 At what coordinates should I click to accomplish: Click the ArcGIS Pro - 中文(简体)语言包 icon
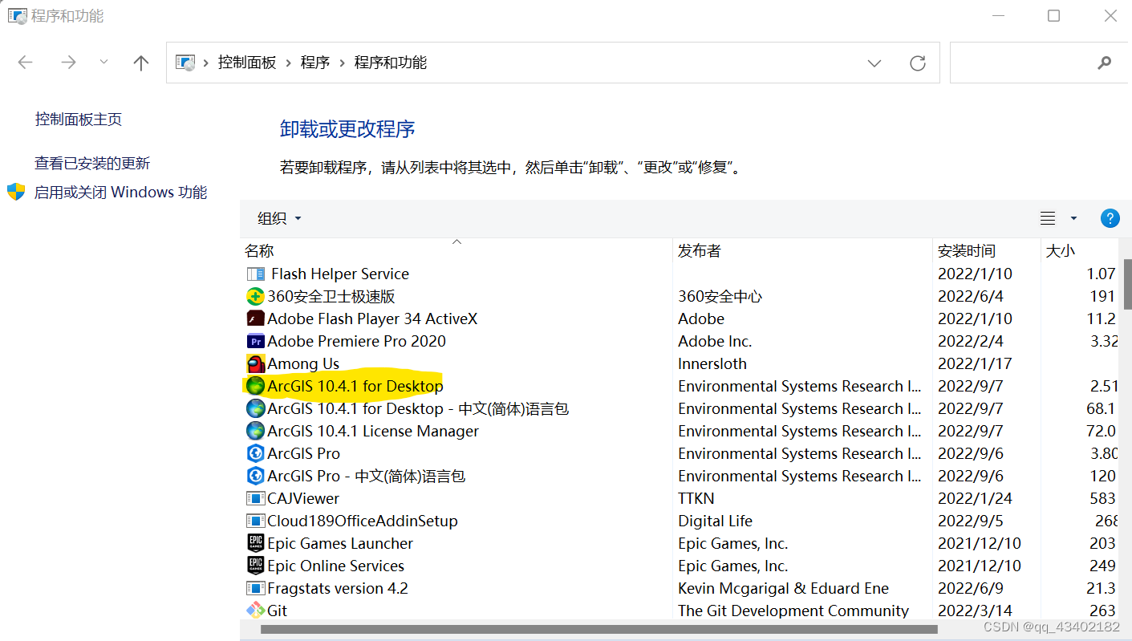click(255, 476)
